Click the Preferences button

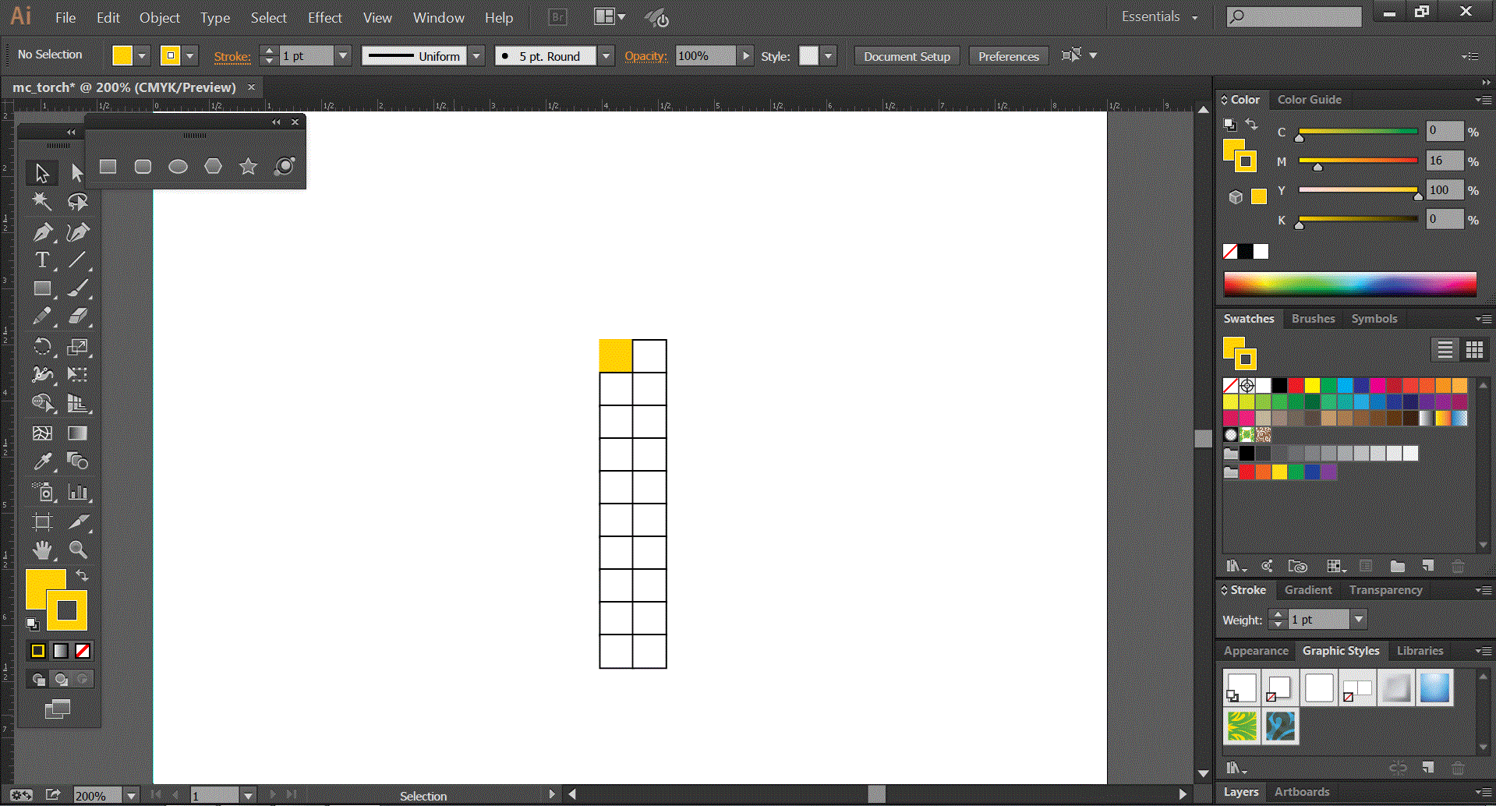click(1008, 56)
